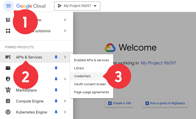Click the Billing credit card icon

click(8, 68)
